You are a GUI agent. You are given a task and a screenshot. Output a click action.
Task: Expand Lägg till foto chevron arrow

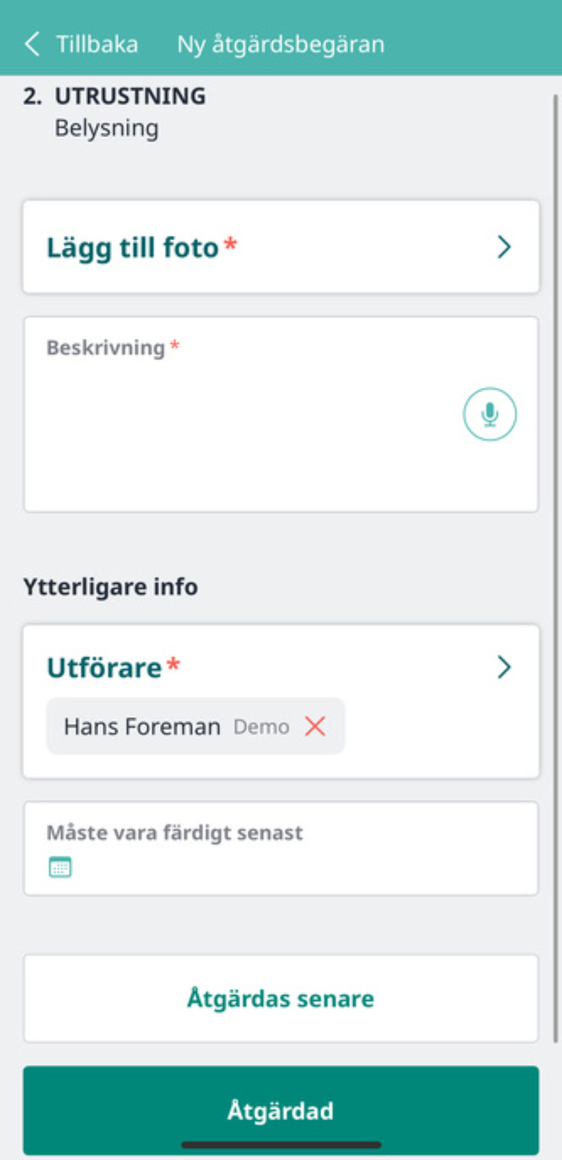[504, 247]
